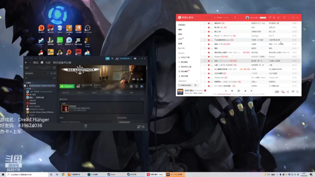Toggle Steam recent-activity clock sort icon

pyautogui.click(x=52, y=74)
